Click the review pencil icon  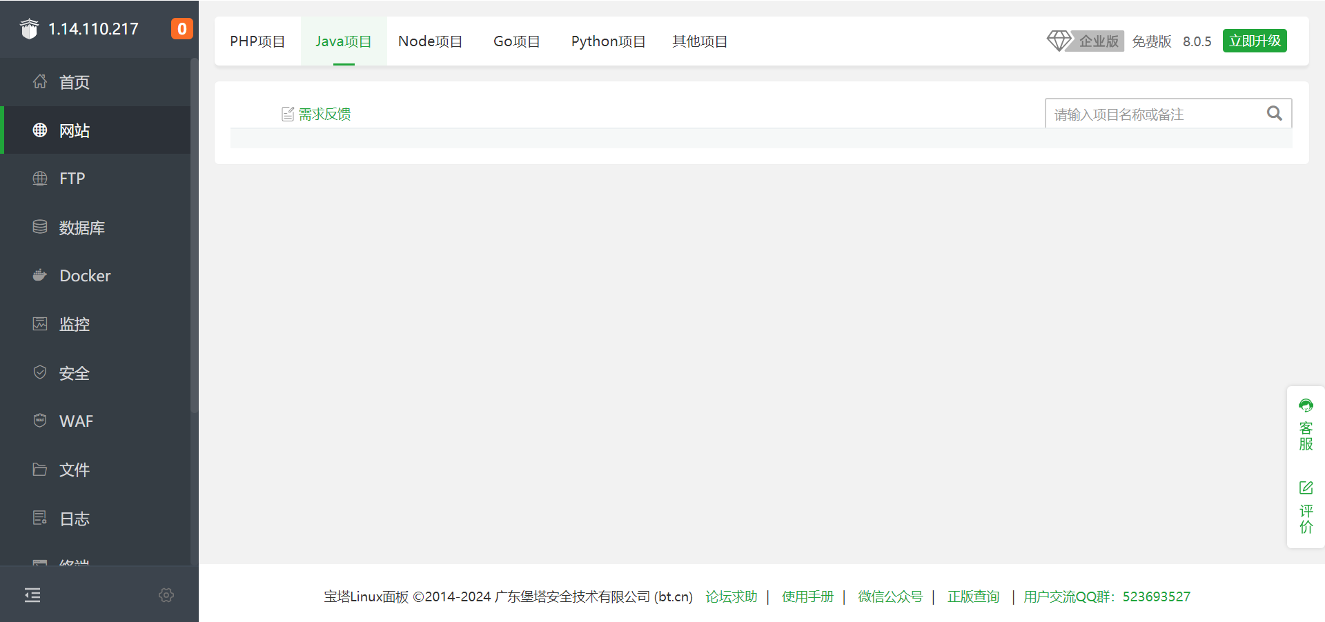[1306, 488]
